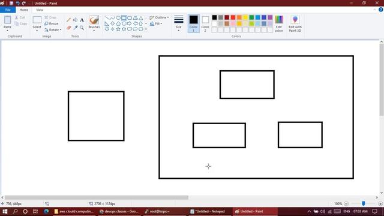Click the zoom slider handle
This screenshot has height=216, width=384.
coord(364,203)
